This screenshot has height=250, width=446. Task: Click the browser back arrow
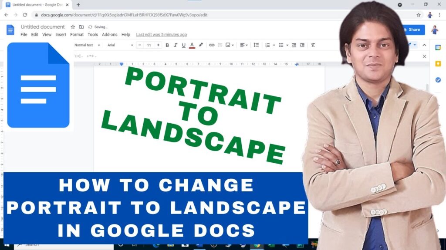[6, 15]
